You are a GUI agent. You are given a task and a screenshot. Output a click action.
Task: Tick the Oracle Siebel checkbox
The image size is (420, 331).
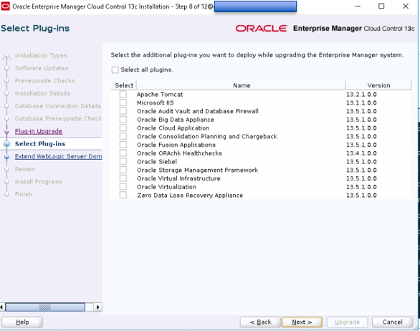123,161
